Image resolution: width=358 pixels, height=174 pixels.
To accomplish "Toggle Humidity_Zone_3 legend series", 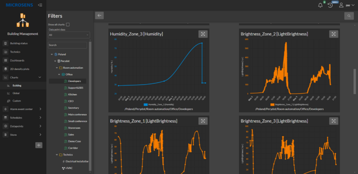I will pyautogui.click(x=158, y=104).
